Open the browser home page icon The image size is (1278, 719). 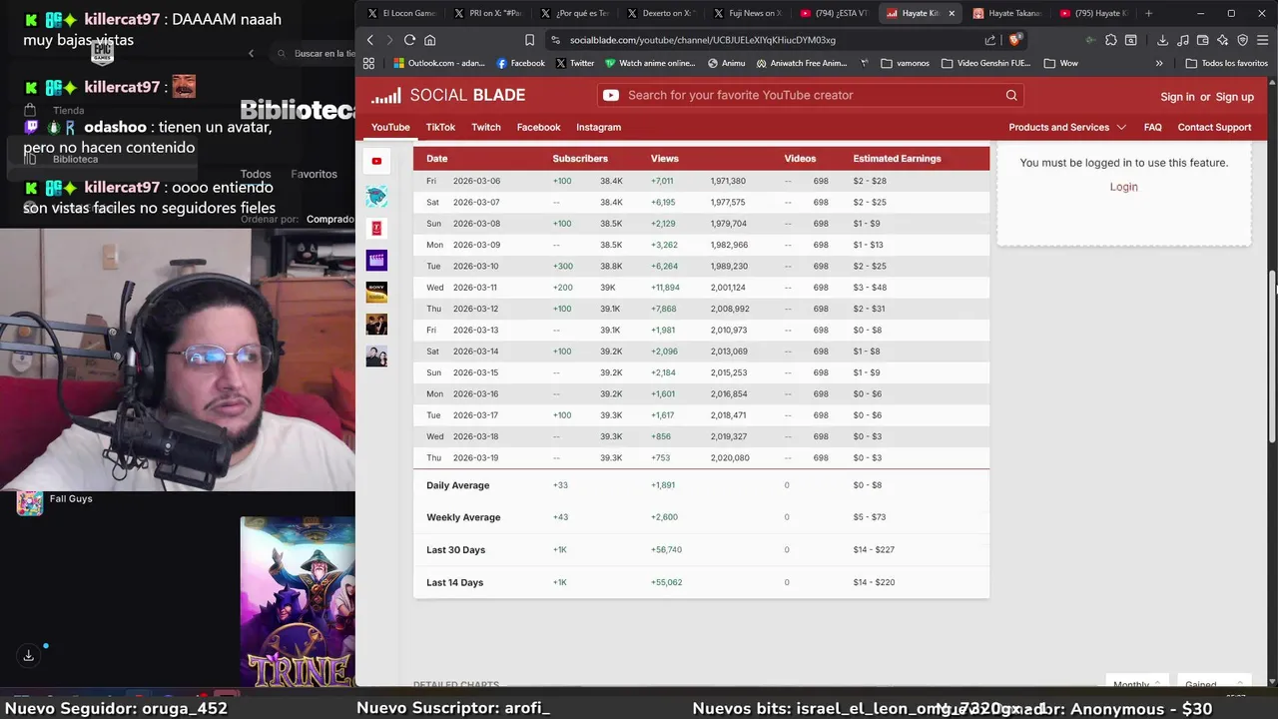430,40
